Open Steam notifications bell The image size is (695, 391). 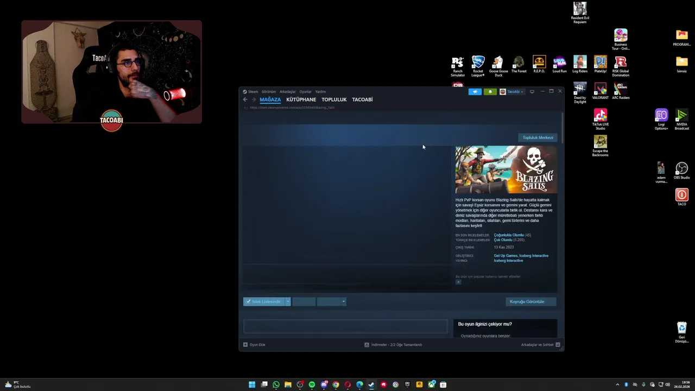pos(490,92)
